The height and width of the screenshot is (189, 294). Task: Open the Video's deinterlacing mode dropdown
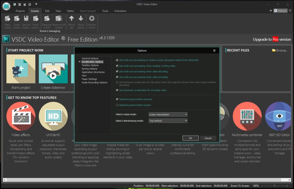click(168, 121)
